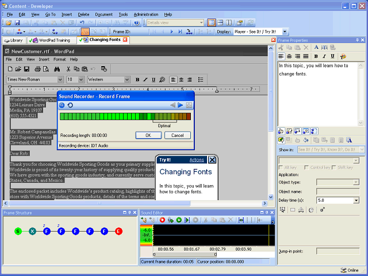Select the teal X frame node

coord(32,231)
